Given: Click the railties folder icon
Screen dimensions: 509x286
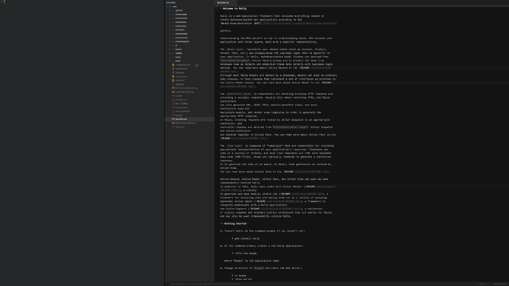Looking at the screenshot, I should 173,53.
